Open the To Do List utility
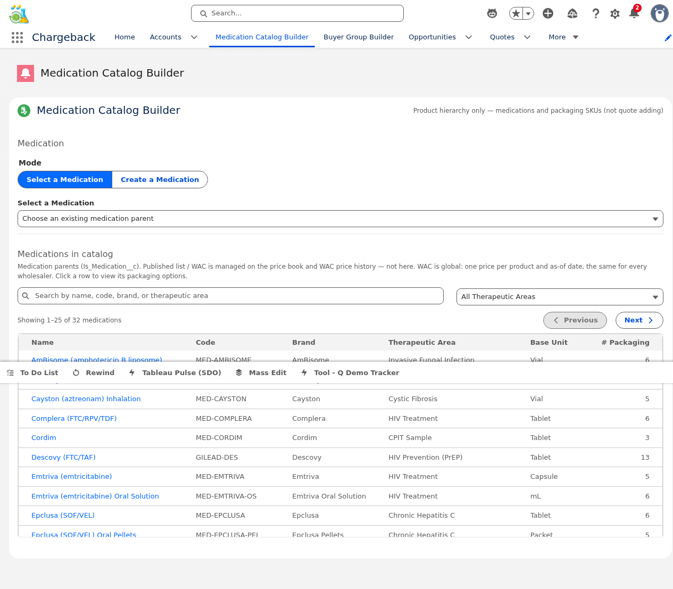Screen dimensions: 673x589 32,373
